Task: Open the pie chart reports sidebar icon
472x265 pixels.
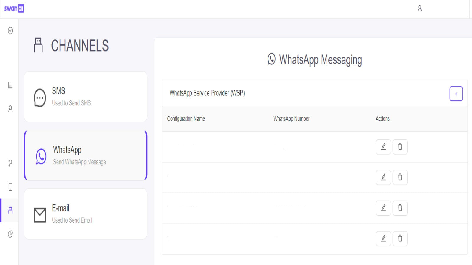Action: pyautogui.click(x=10, y=234)
